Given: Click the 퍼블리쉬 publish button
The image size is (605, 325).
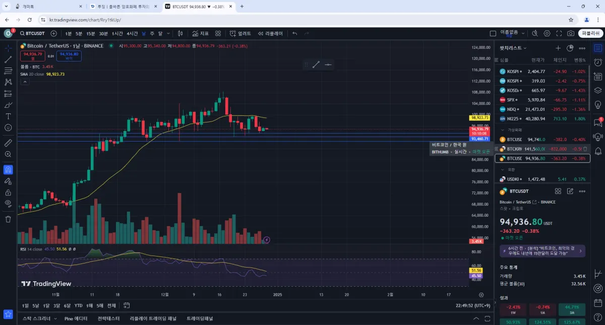Looking at the screenshot, I should point(590,33).
